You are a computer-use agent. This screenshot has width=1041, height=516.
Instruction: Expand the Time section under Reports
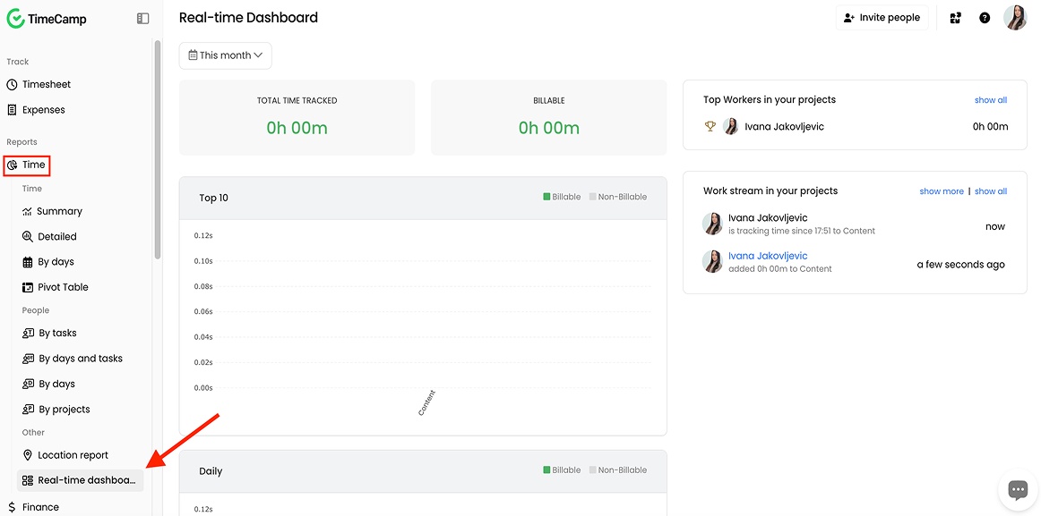tap(27, 165)
